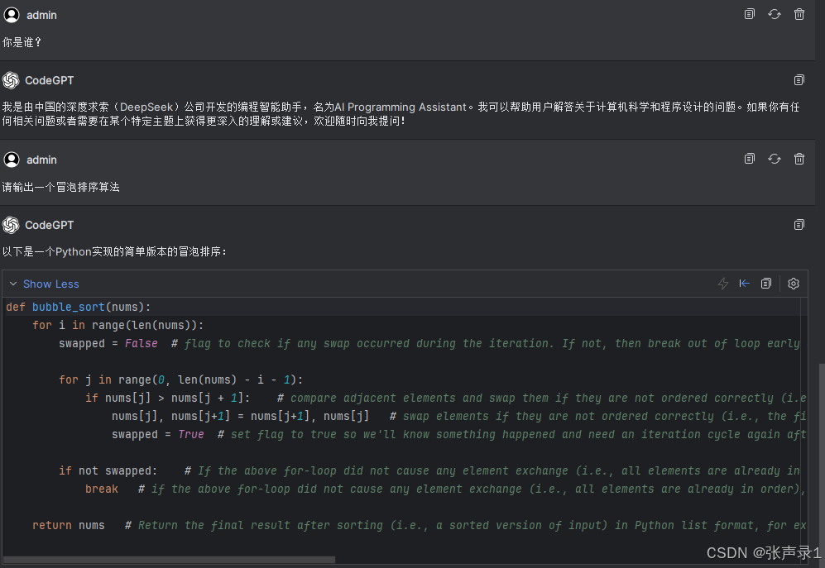The image size is (825, 568).
Task: Click admin avatar above '请输出一个冒泡排序算法'
Action: [12, 160]
